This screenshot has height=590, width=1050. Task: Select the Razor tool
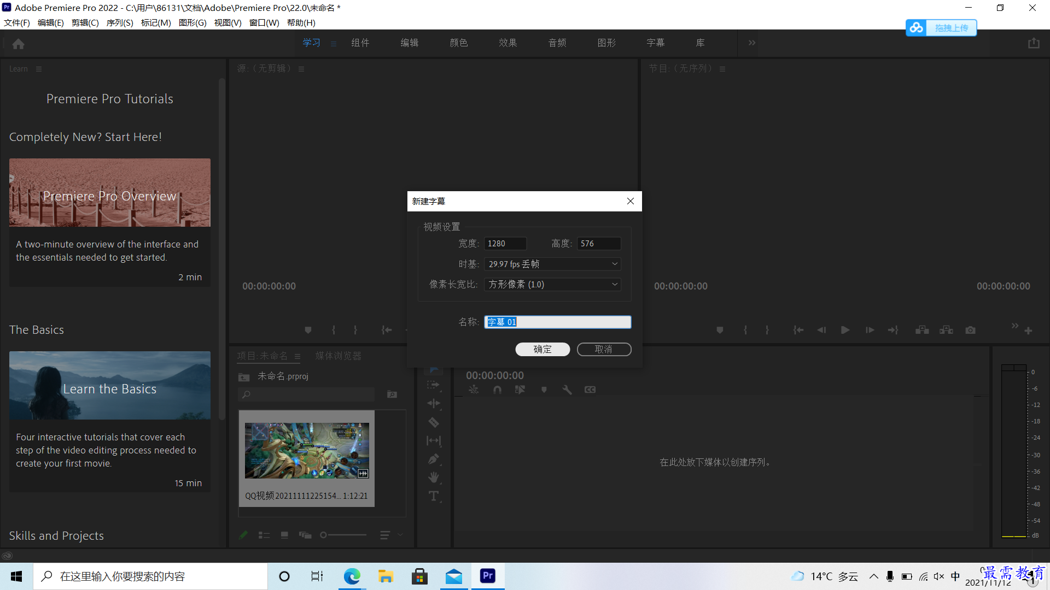[433, 422]
